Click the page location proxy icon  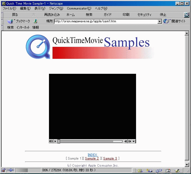(x=36, y=21)
